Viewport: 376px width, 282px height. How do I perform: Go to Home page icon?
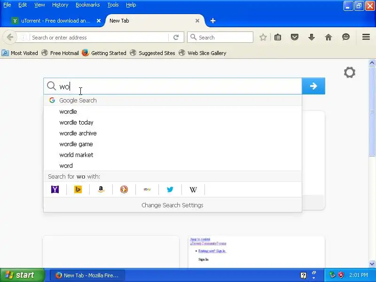(x=328, y=37)
